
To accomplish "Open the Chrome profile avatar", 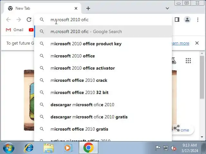I will 187,20.
